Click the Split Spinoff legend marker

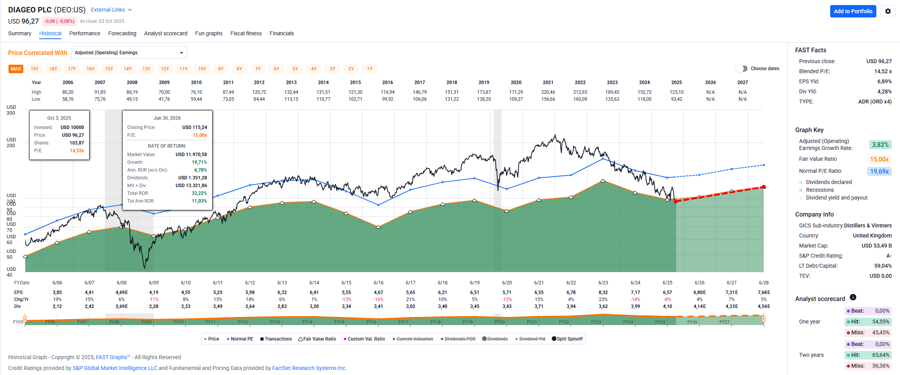[x=554, y=339]
